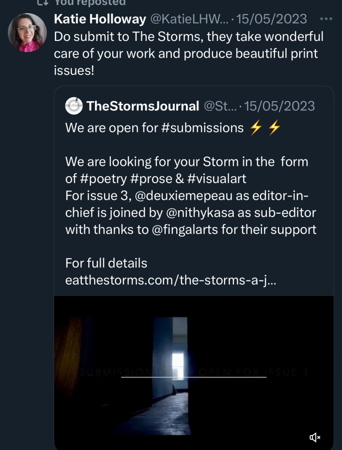Open the three-dot more options menu

(x=326, y=19)
